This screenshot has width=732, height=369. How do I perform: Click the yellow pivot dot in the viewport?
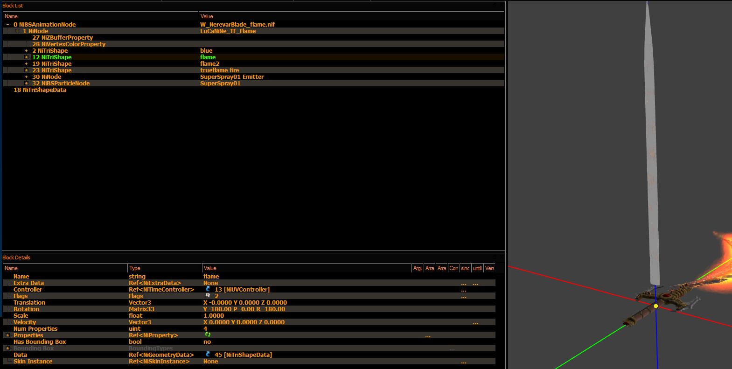(x=655, y=306)
